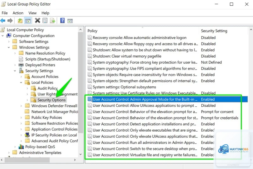Click icon of Recovery console: Allow automatic administrative logon
Image resolution: width=253 pixels, height=169 pixels.
[89, 38]
